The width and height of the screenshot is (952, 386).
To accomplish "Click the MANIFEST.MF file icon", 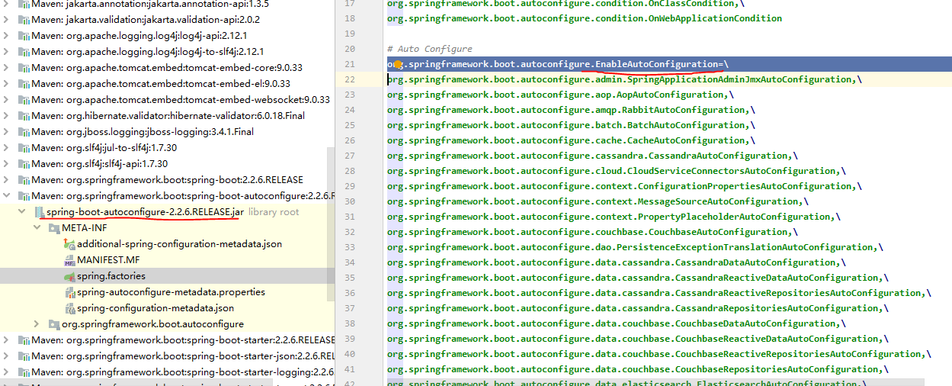I will [69, 260].
